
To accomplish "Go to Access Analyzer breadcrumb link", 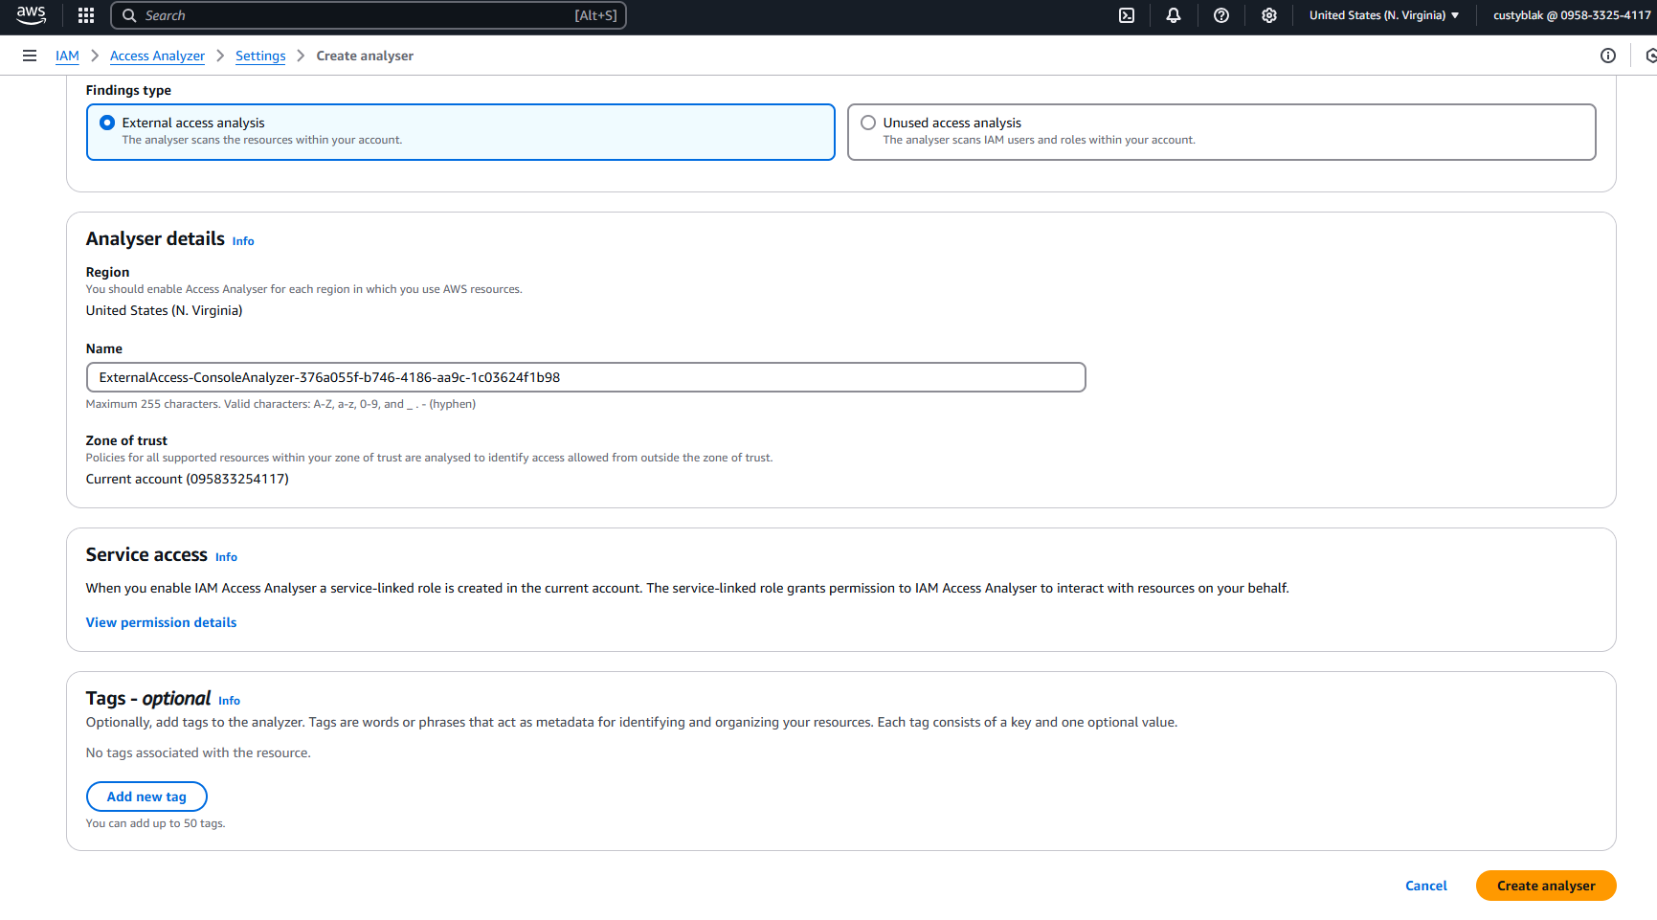I will click(157, 56).
